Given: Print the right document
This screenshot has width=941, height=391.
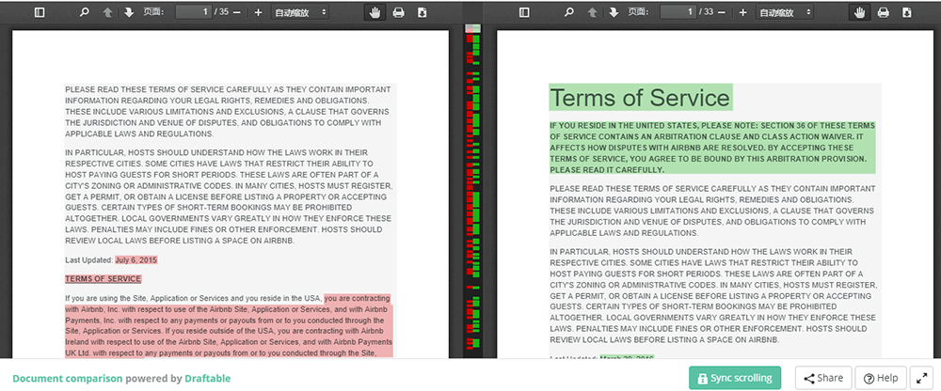Looking at the screenshot, I should tap(883, 12).
